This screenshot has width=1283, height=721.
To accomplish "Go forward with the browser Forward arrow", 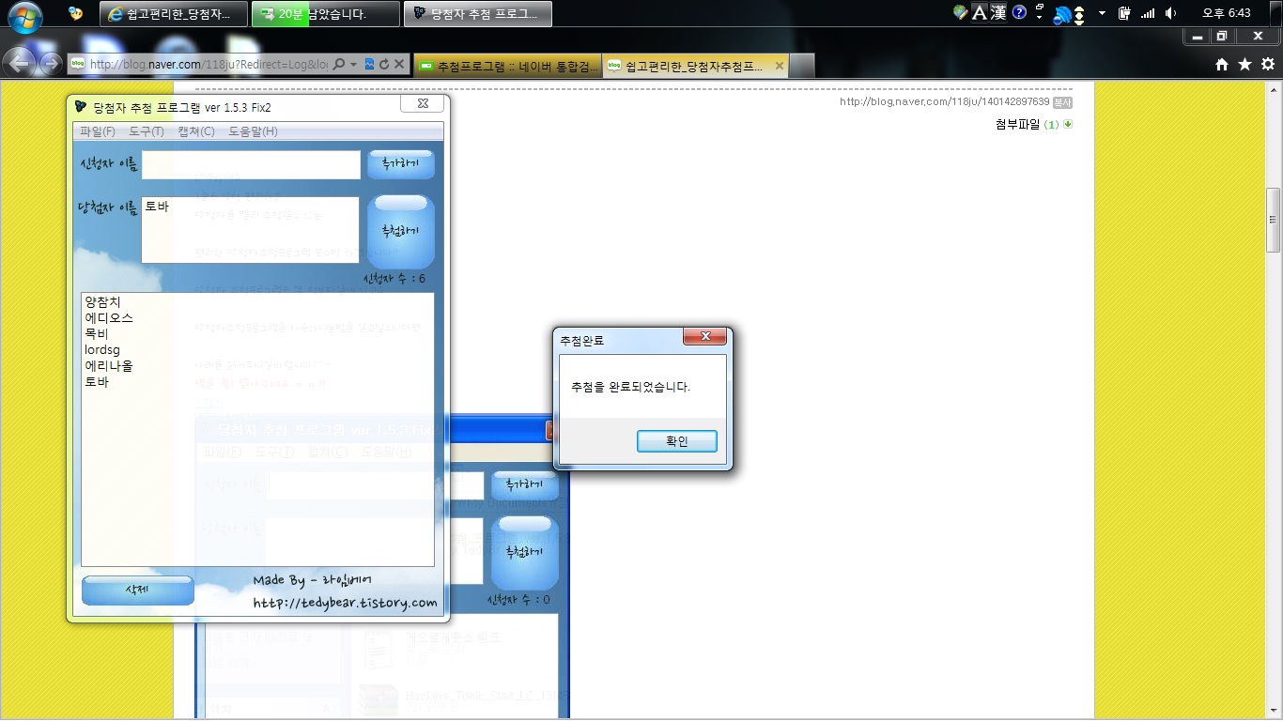I will pyautogui.click(x=49, y=64).
